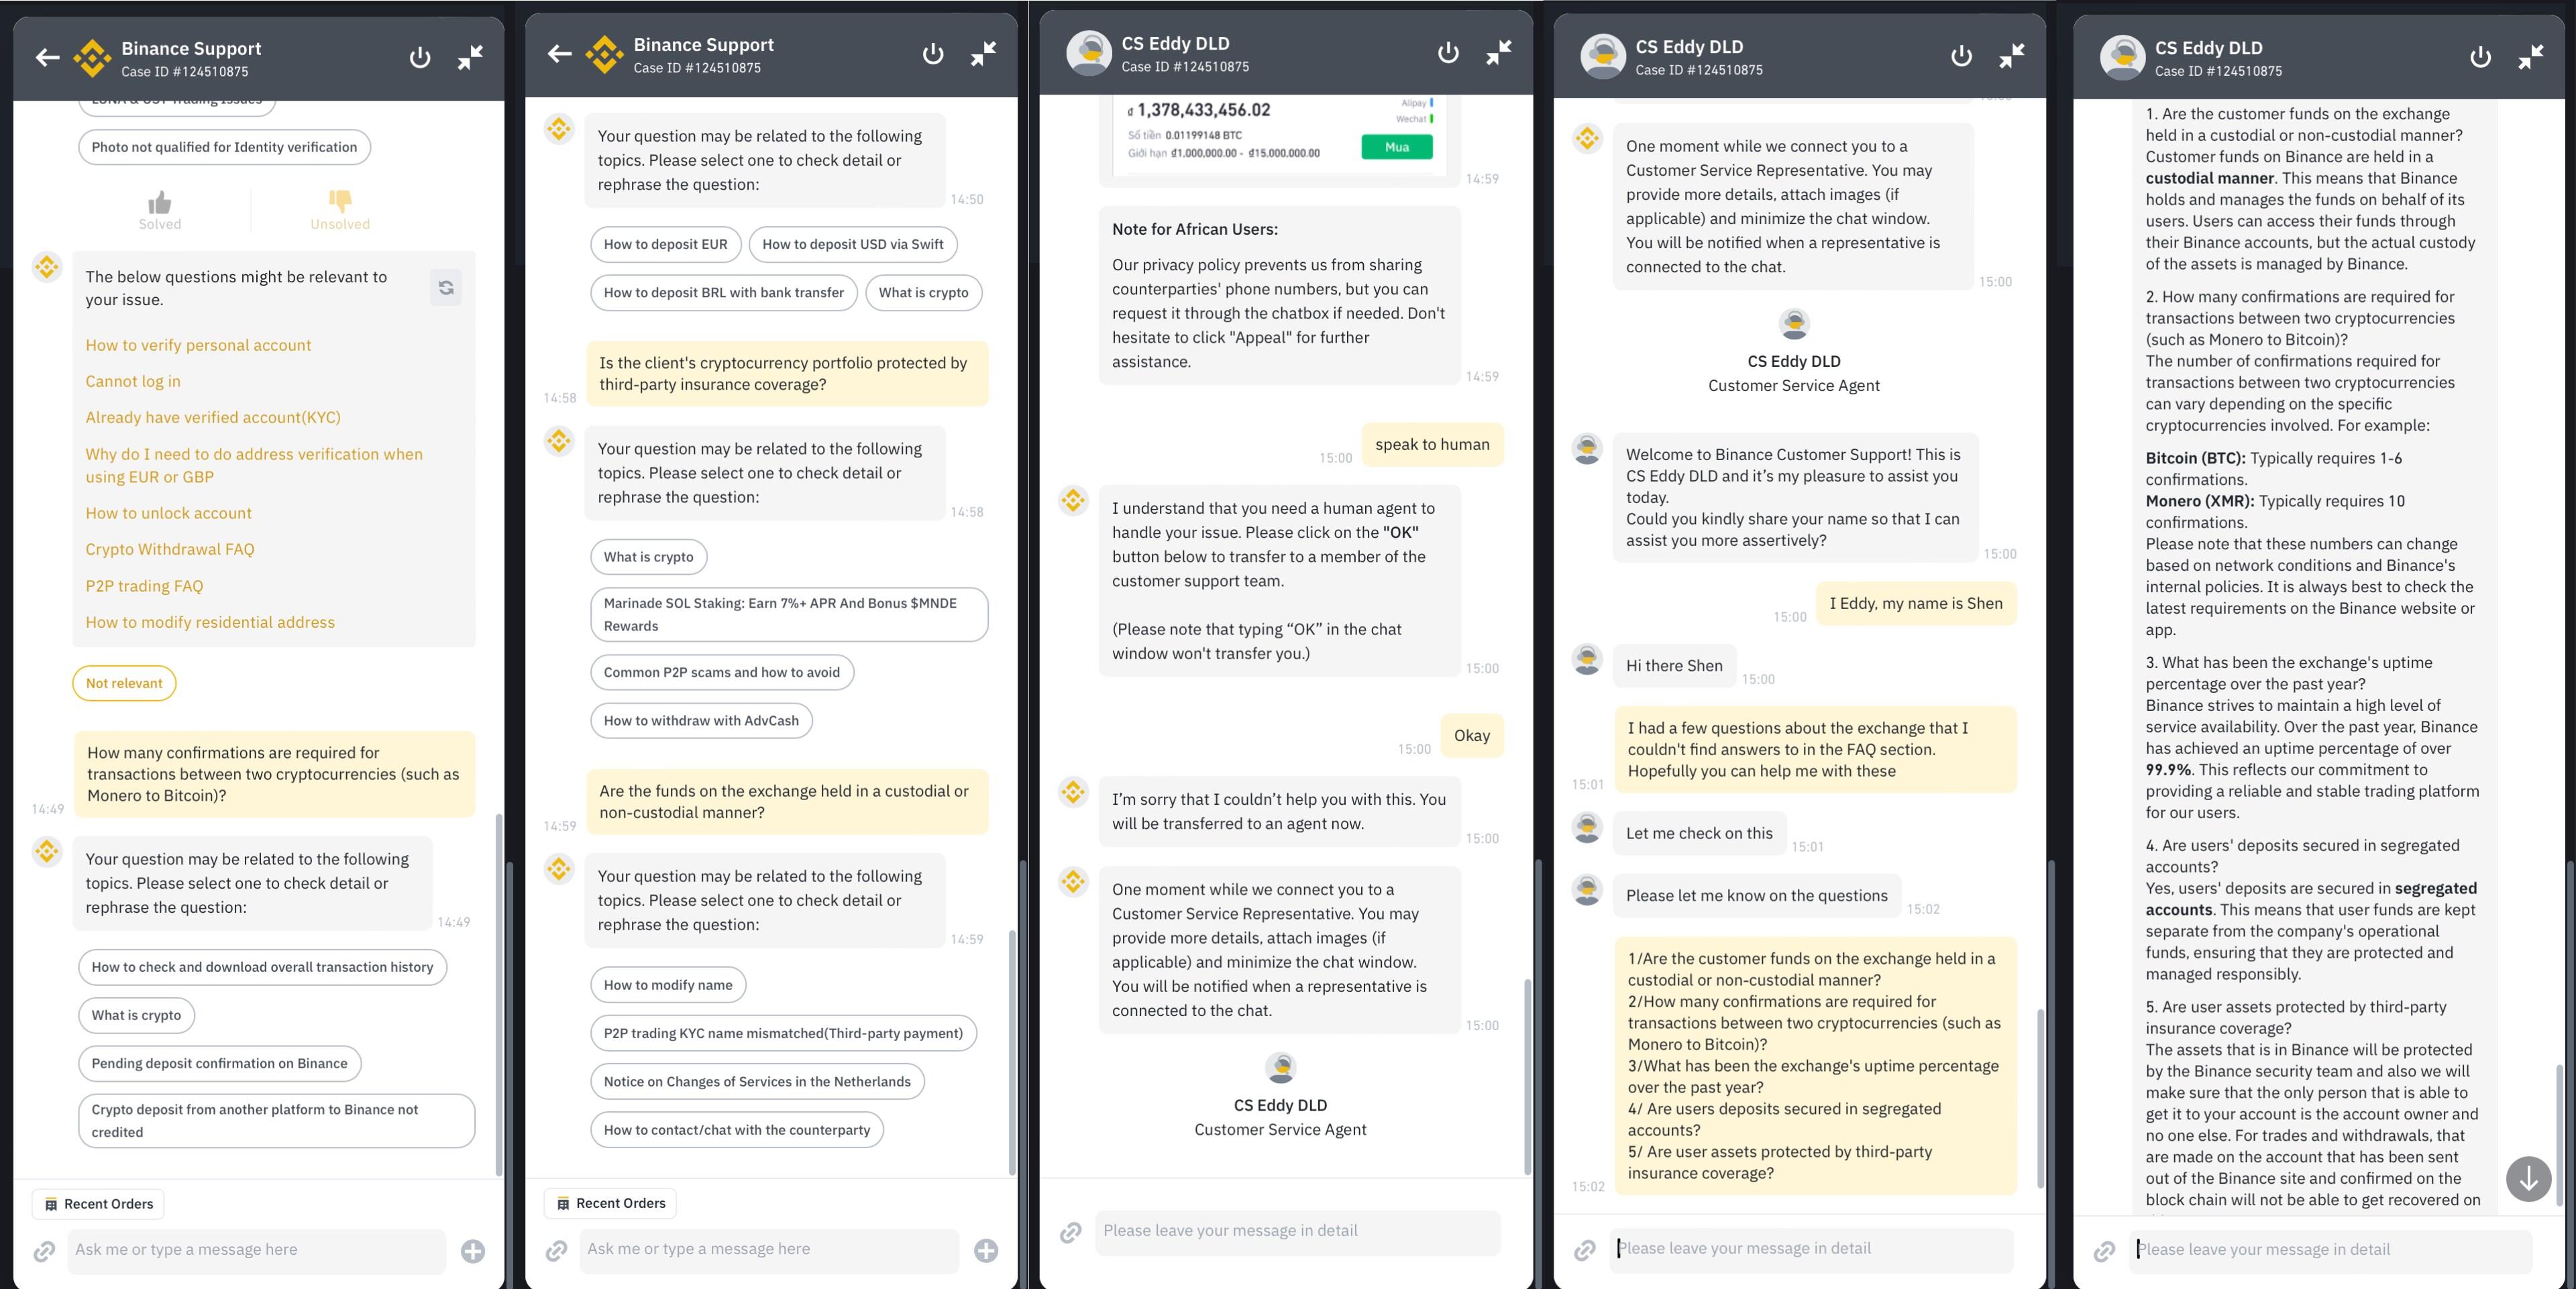Click attachment icon in fourth panel

click(1584, 1250)
